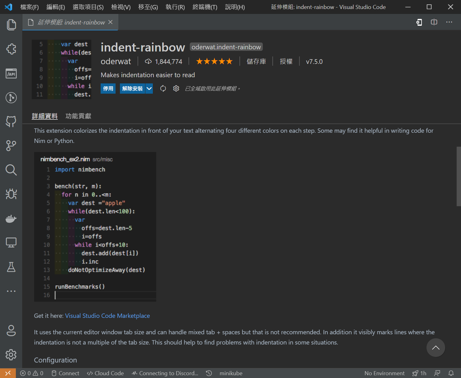Open the Testing beaker view
The image size is (461, 378).
click(x=11, y=267)
